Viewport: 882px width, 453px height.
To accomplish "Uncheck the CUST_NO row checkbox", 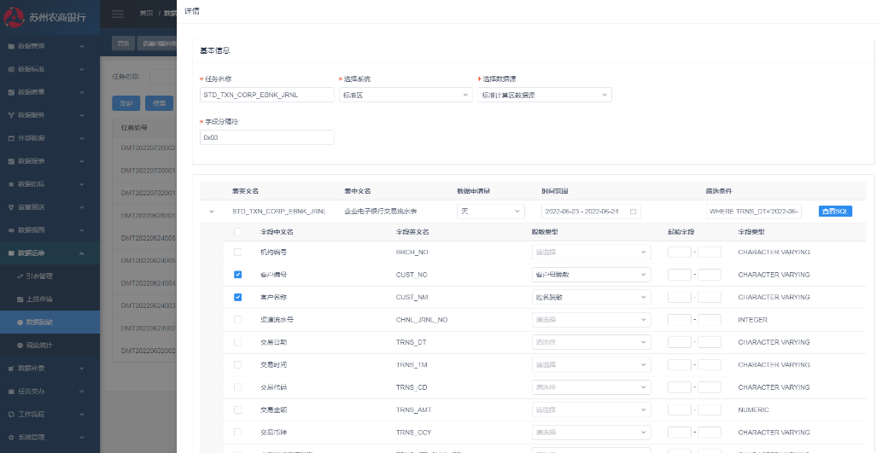I will pyautogui.click(x=237, y=275).
